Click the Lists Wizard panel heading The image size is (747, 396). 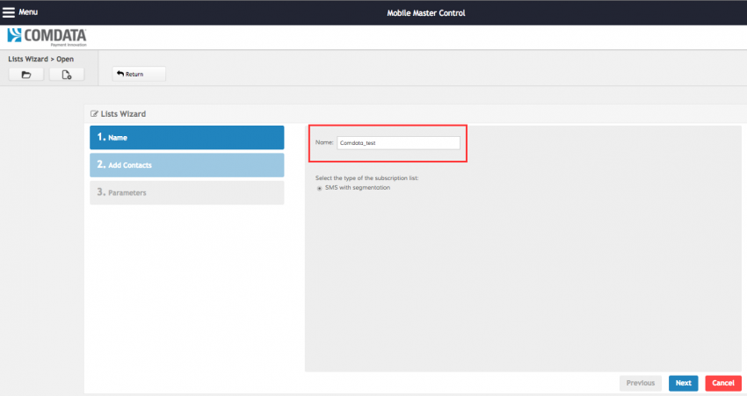tap(124, 114)
